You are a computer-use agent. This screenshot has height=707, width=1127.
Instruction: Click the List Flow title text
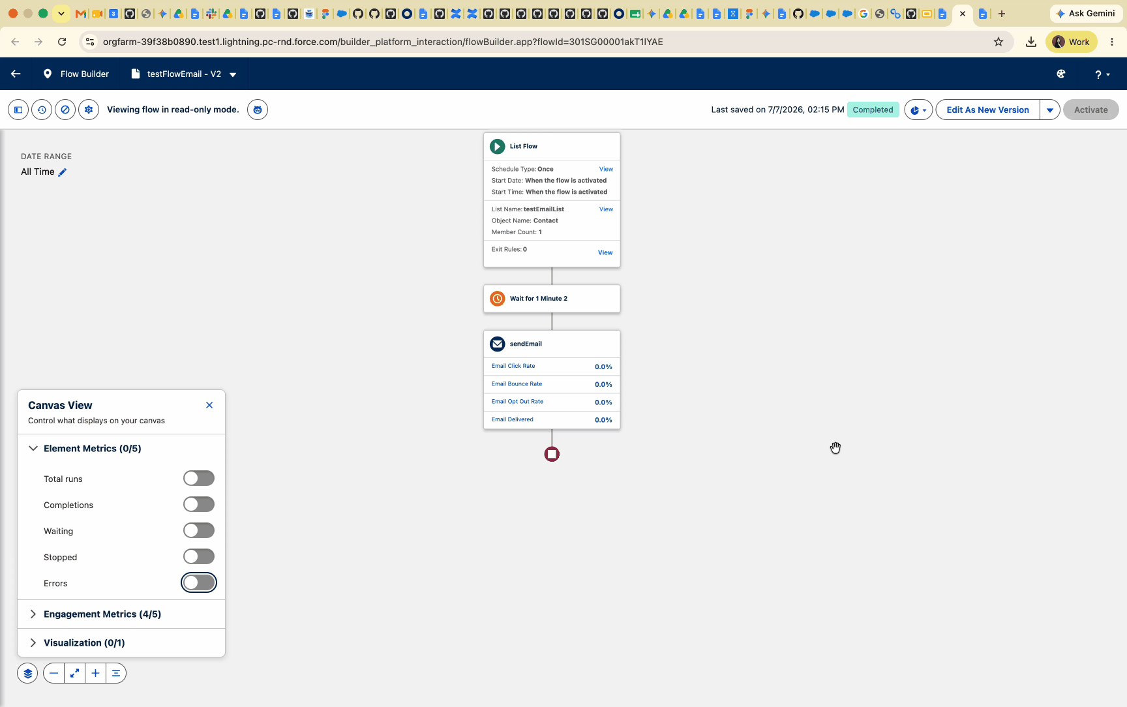524,147
